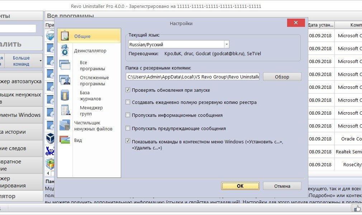Click the colorful cubes program icon
The image size is (362, 215).
coord(50,164)
